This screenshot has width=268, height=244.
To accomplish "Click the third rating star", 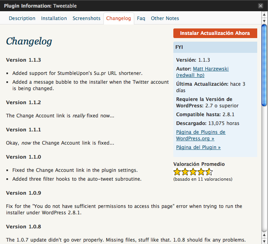I will click(x=193, y=172).
